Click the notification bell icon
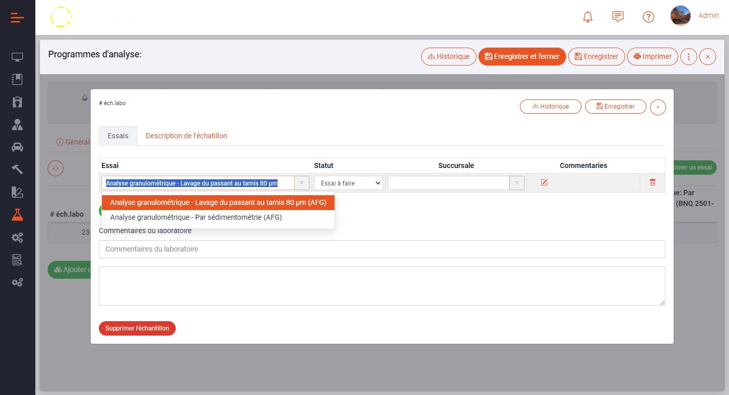Viewport: 729px width, 395px height. click(588, 17)
